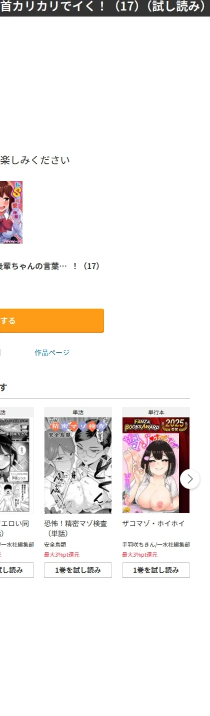This screenshot has height=716, width=210.
Task: Open the 恐怖！精密マゾ検査 cover image
Action: (x=78, y=465)
